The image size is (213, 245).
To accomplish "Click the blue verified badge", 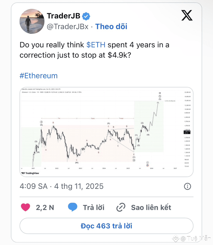I will coord(86,16).
